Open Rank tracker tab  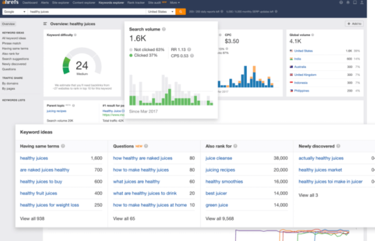(x=136, y=2)
